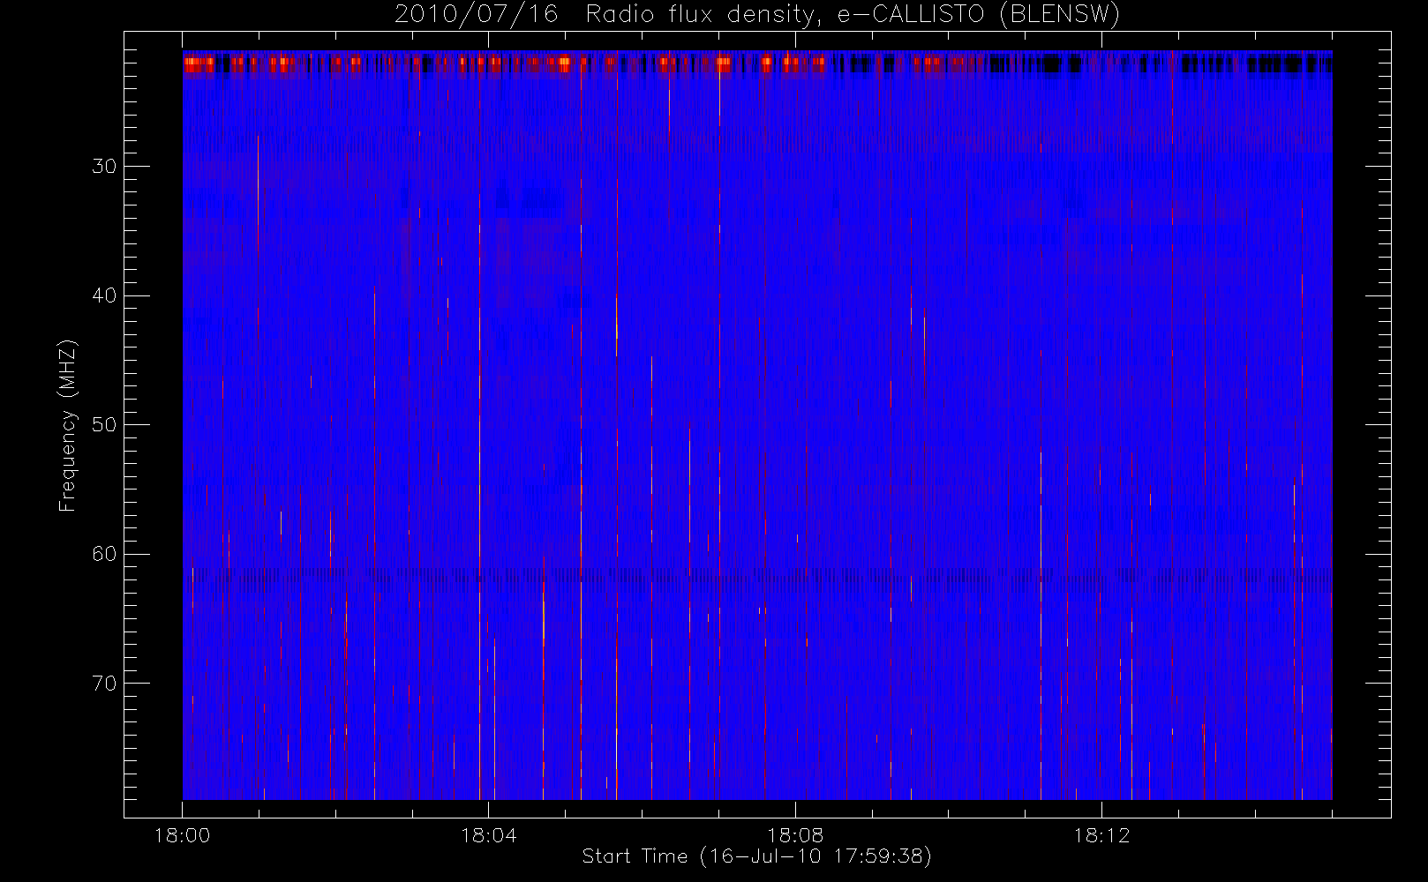The height and width of the screenshot is (882, 1428).
Task: Click the 18:04 time tick label
Action: [488, 835]
